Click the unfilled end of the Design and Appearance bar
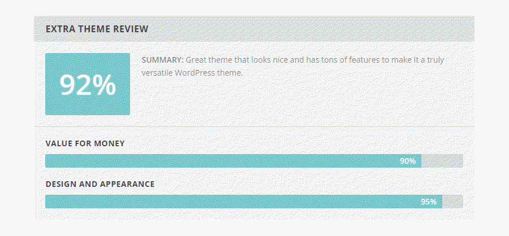Image resolution: width=509 pixels, height=236 pixels. pos(452,202)
